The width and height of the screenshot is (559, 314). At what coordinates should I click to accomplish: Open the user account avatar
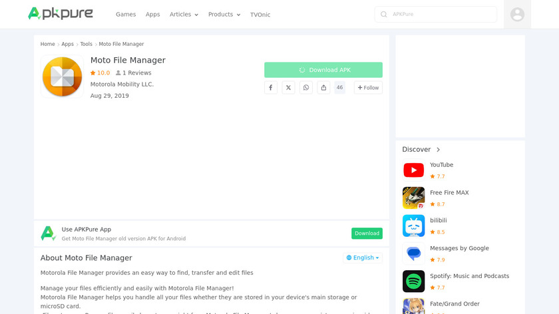click(x=517, y=15)
